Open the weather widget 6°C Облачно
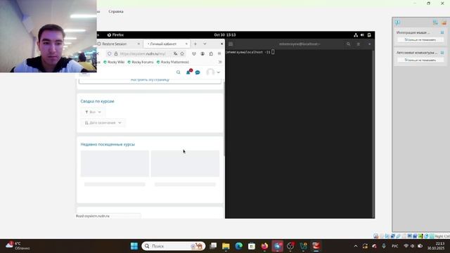The width and height of the screenshot is (450, 253). tap(18, 246)
